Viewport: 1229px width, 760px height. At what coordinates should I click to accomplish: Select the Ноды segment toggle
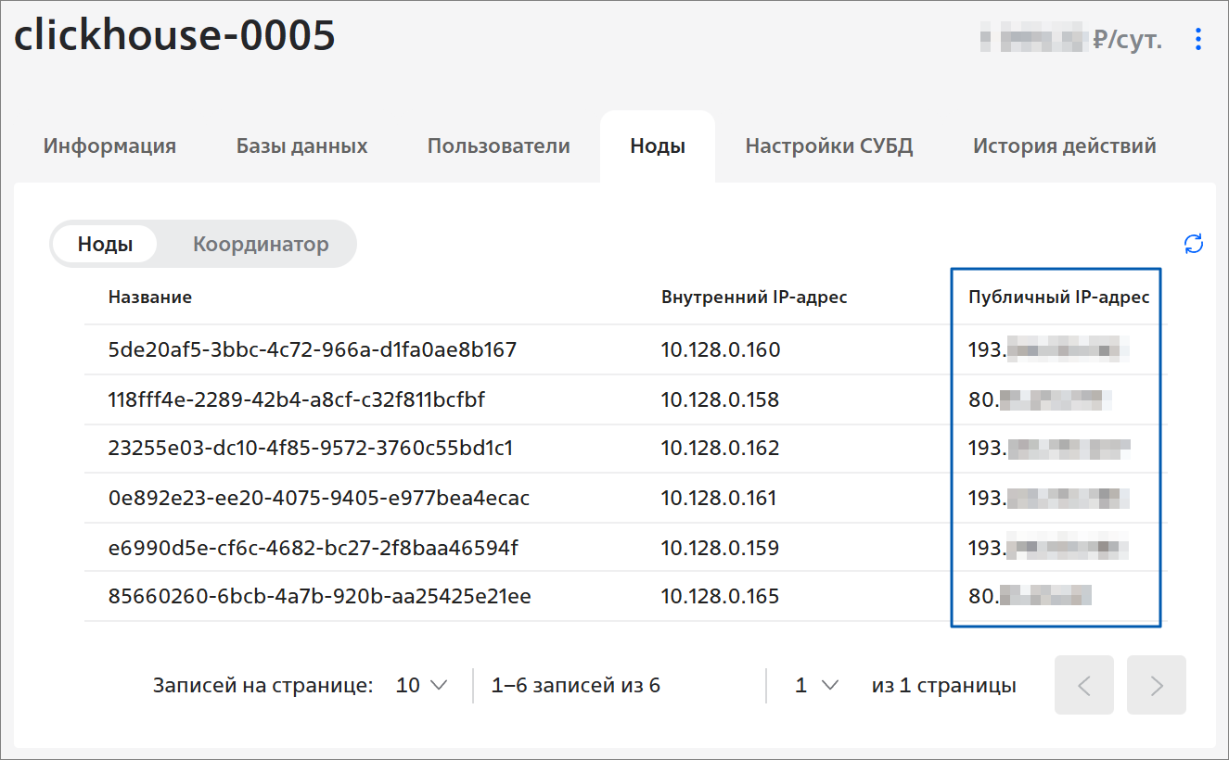(105, 244)
